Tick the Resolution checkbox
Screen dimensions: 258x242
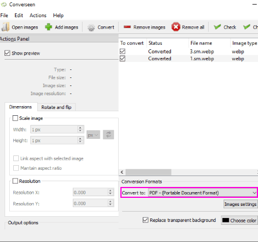point(15,181)
